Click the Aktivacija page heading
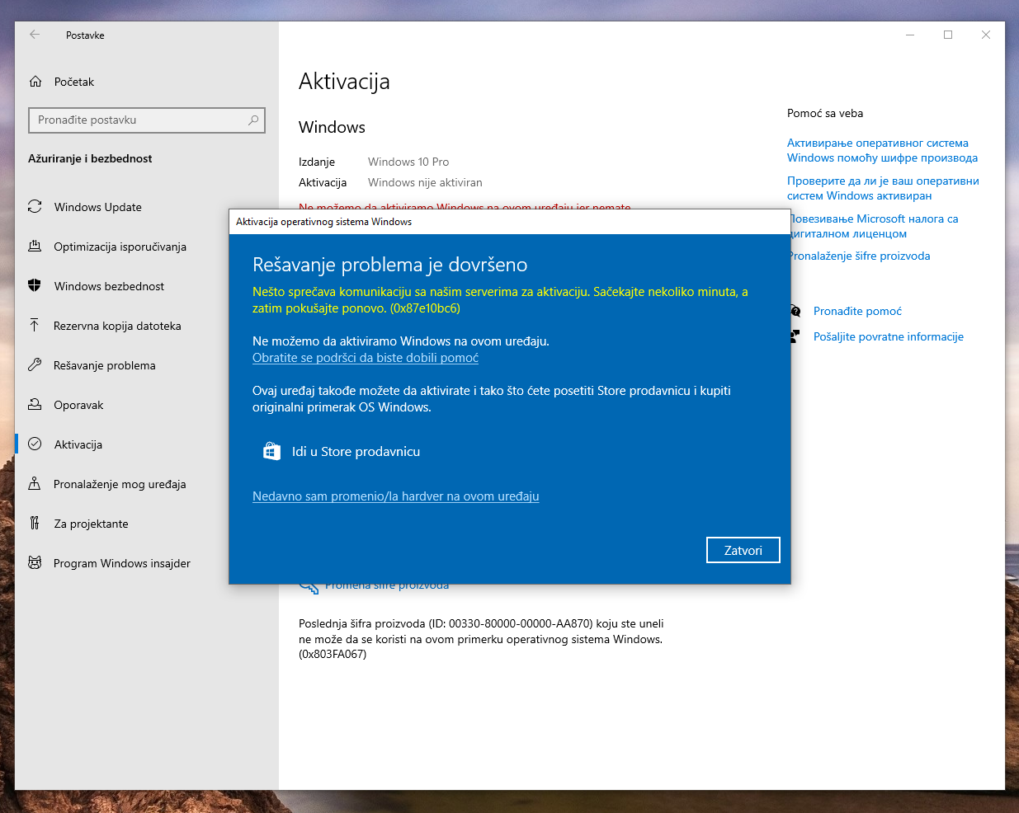 (x=344, y=82)
